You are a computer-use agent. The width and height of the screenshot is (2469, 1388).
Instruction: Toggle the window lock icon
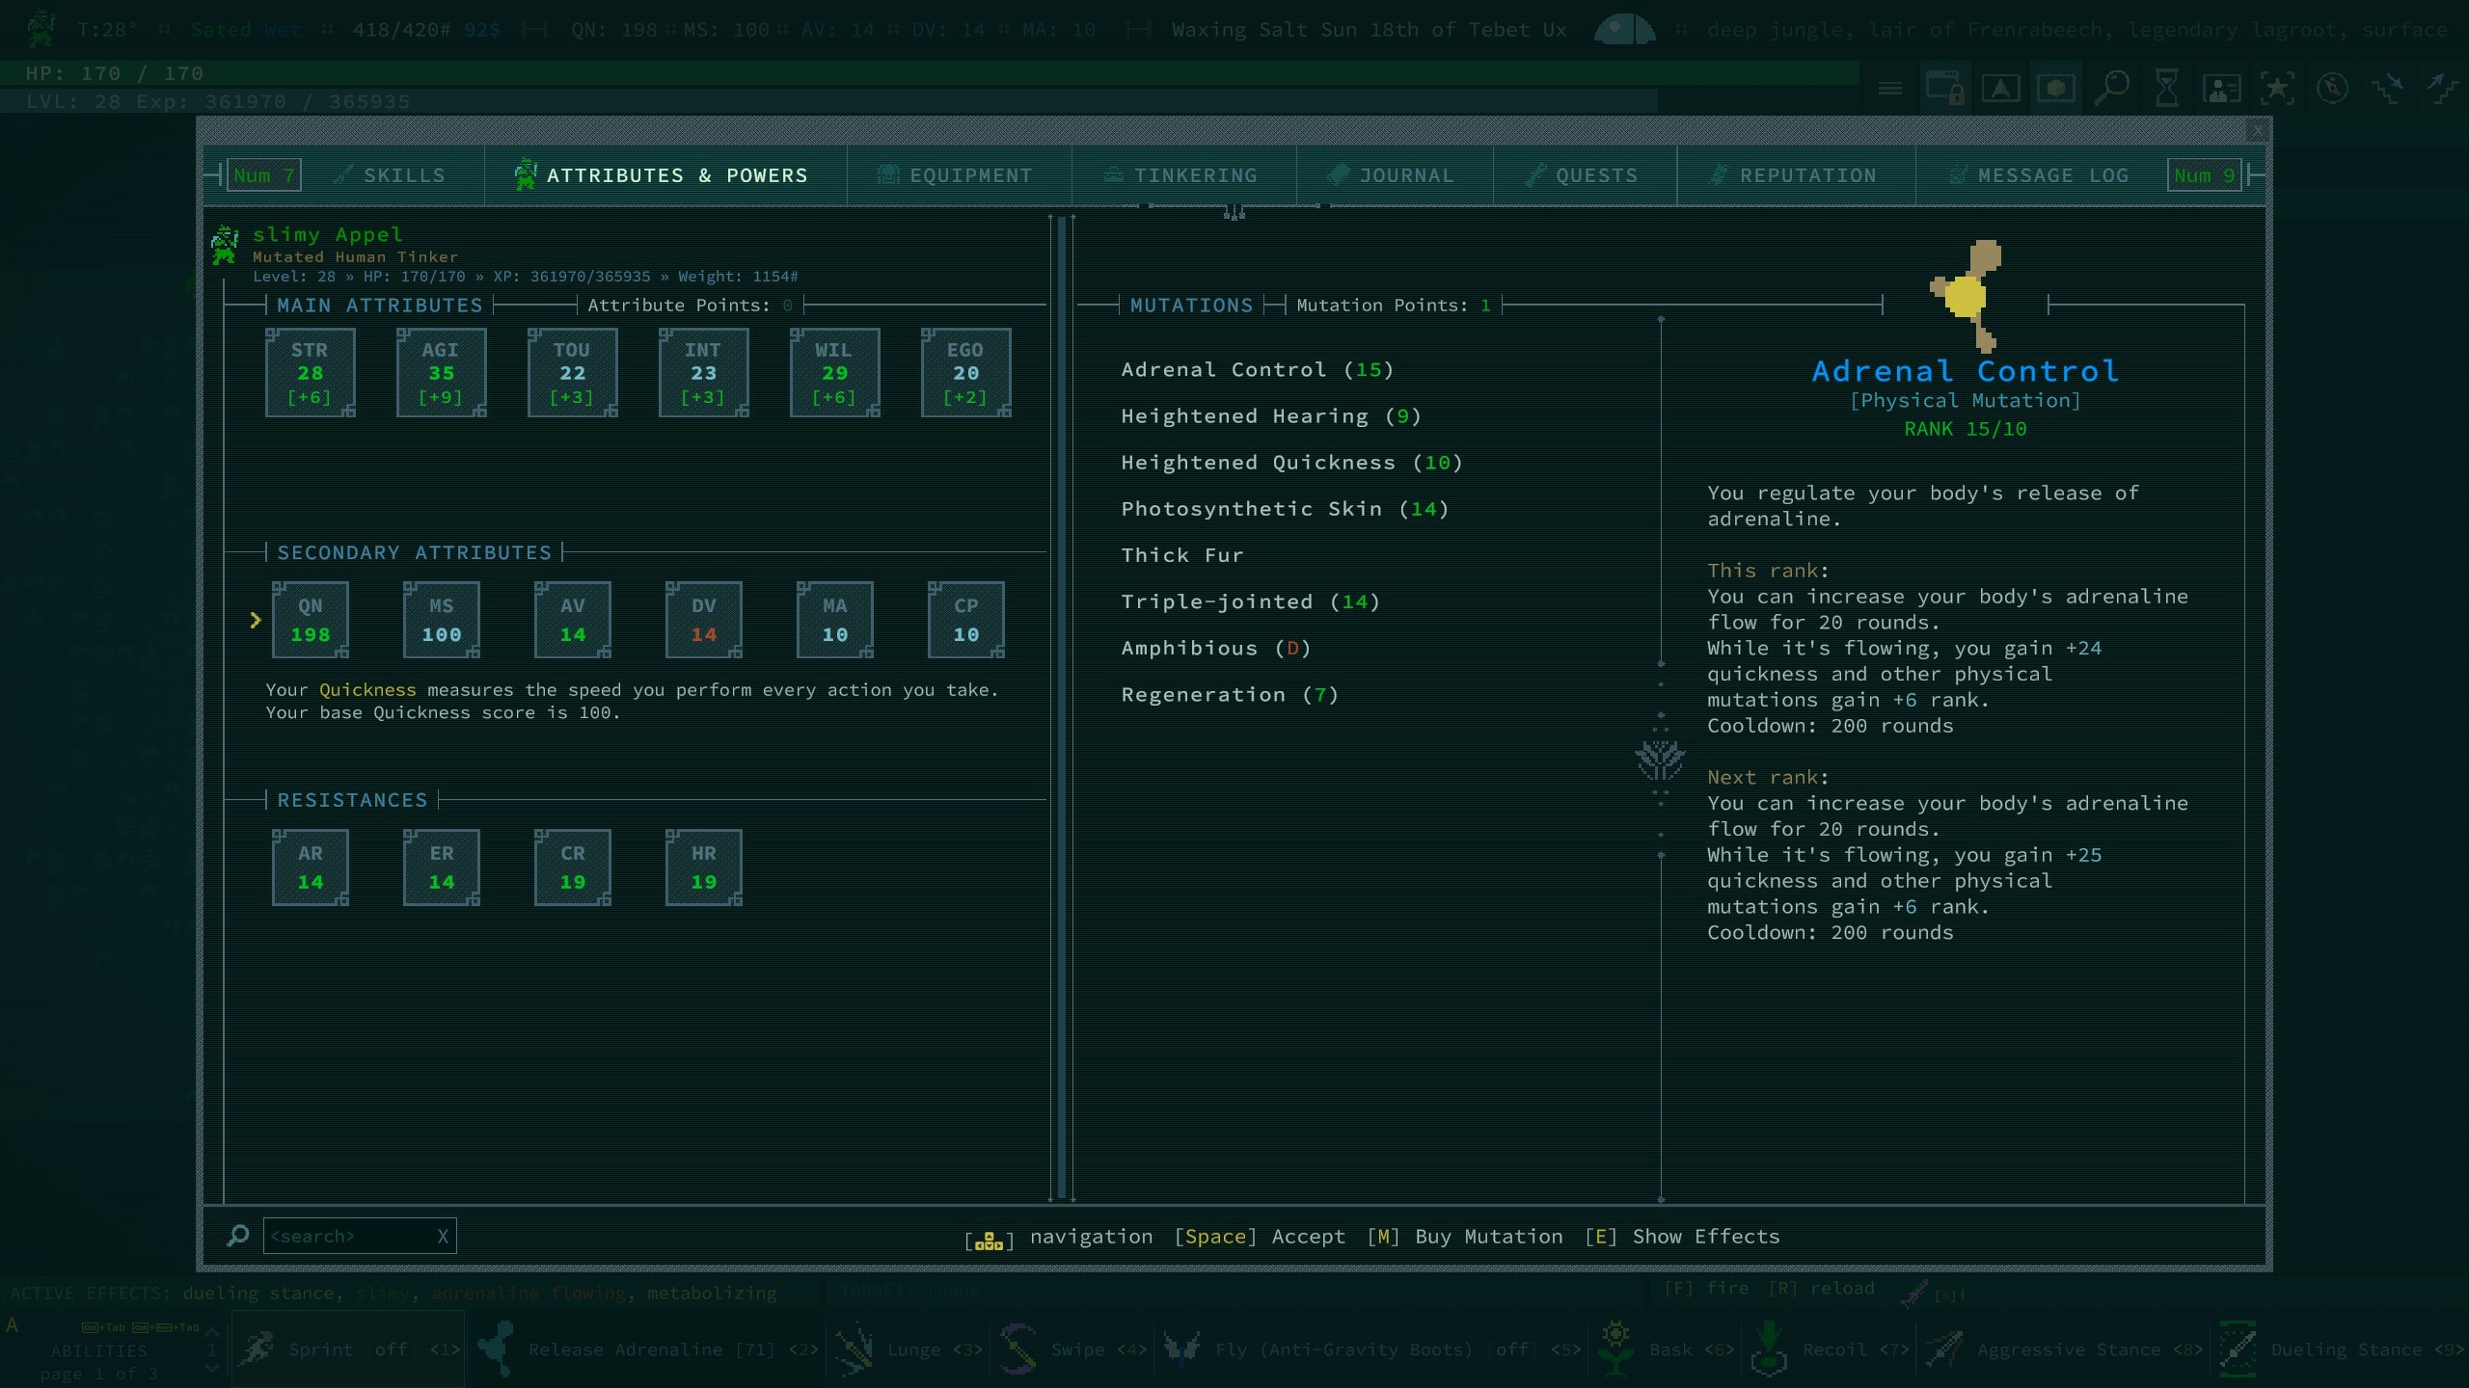coord(1945,88)
